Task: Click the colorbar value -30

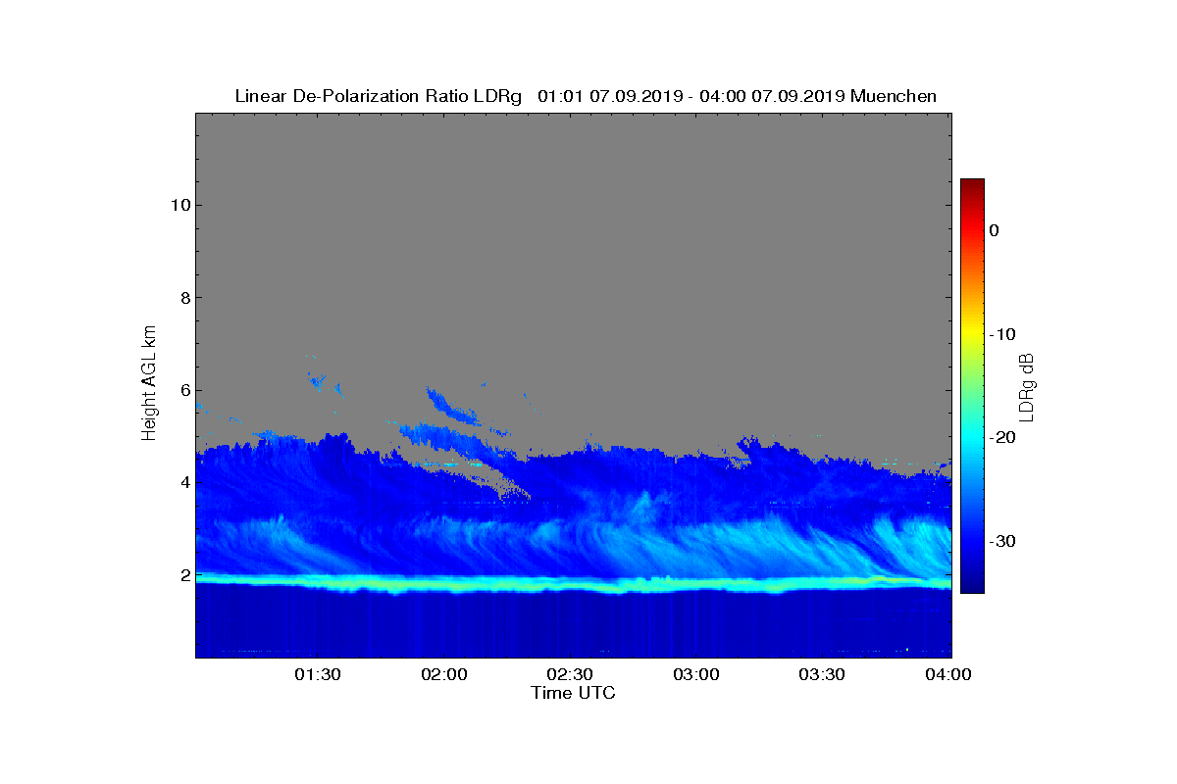Action: pyautogui.click(x=1001, y=542)
